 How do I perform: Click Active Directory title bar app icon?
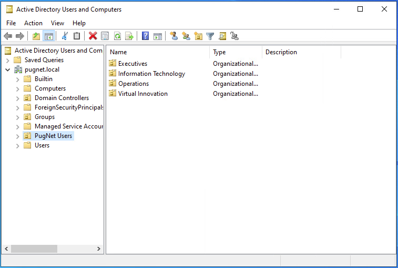tap(9, 9)
